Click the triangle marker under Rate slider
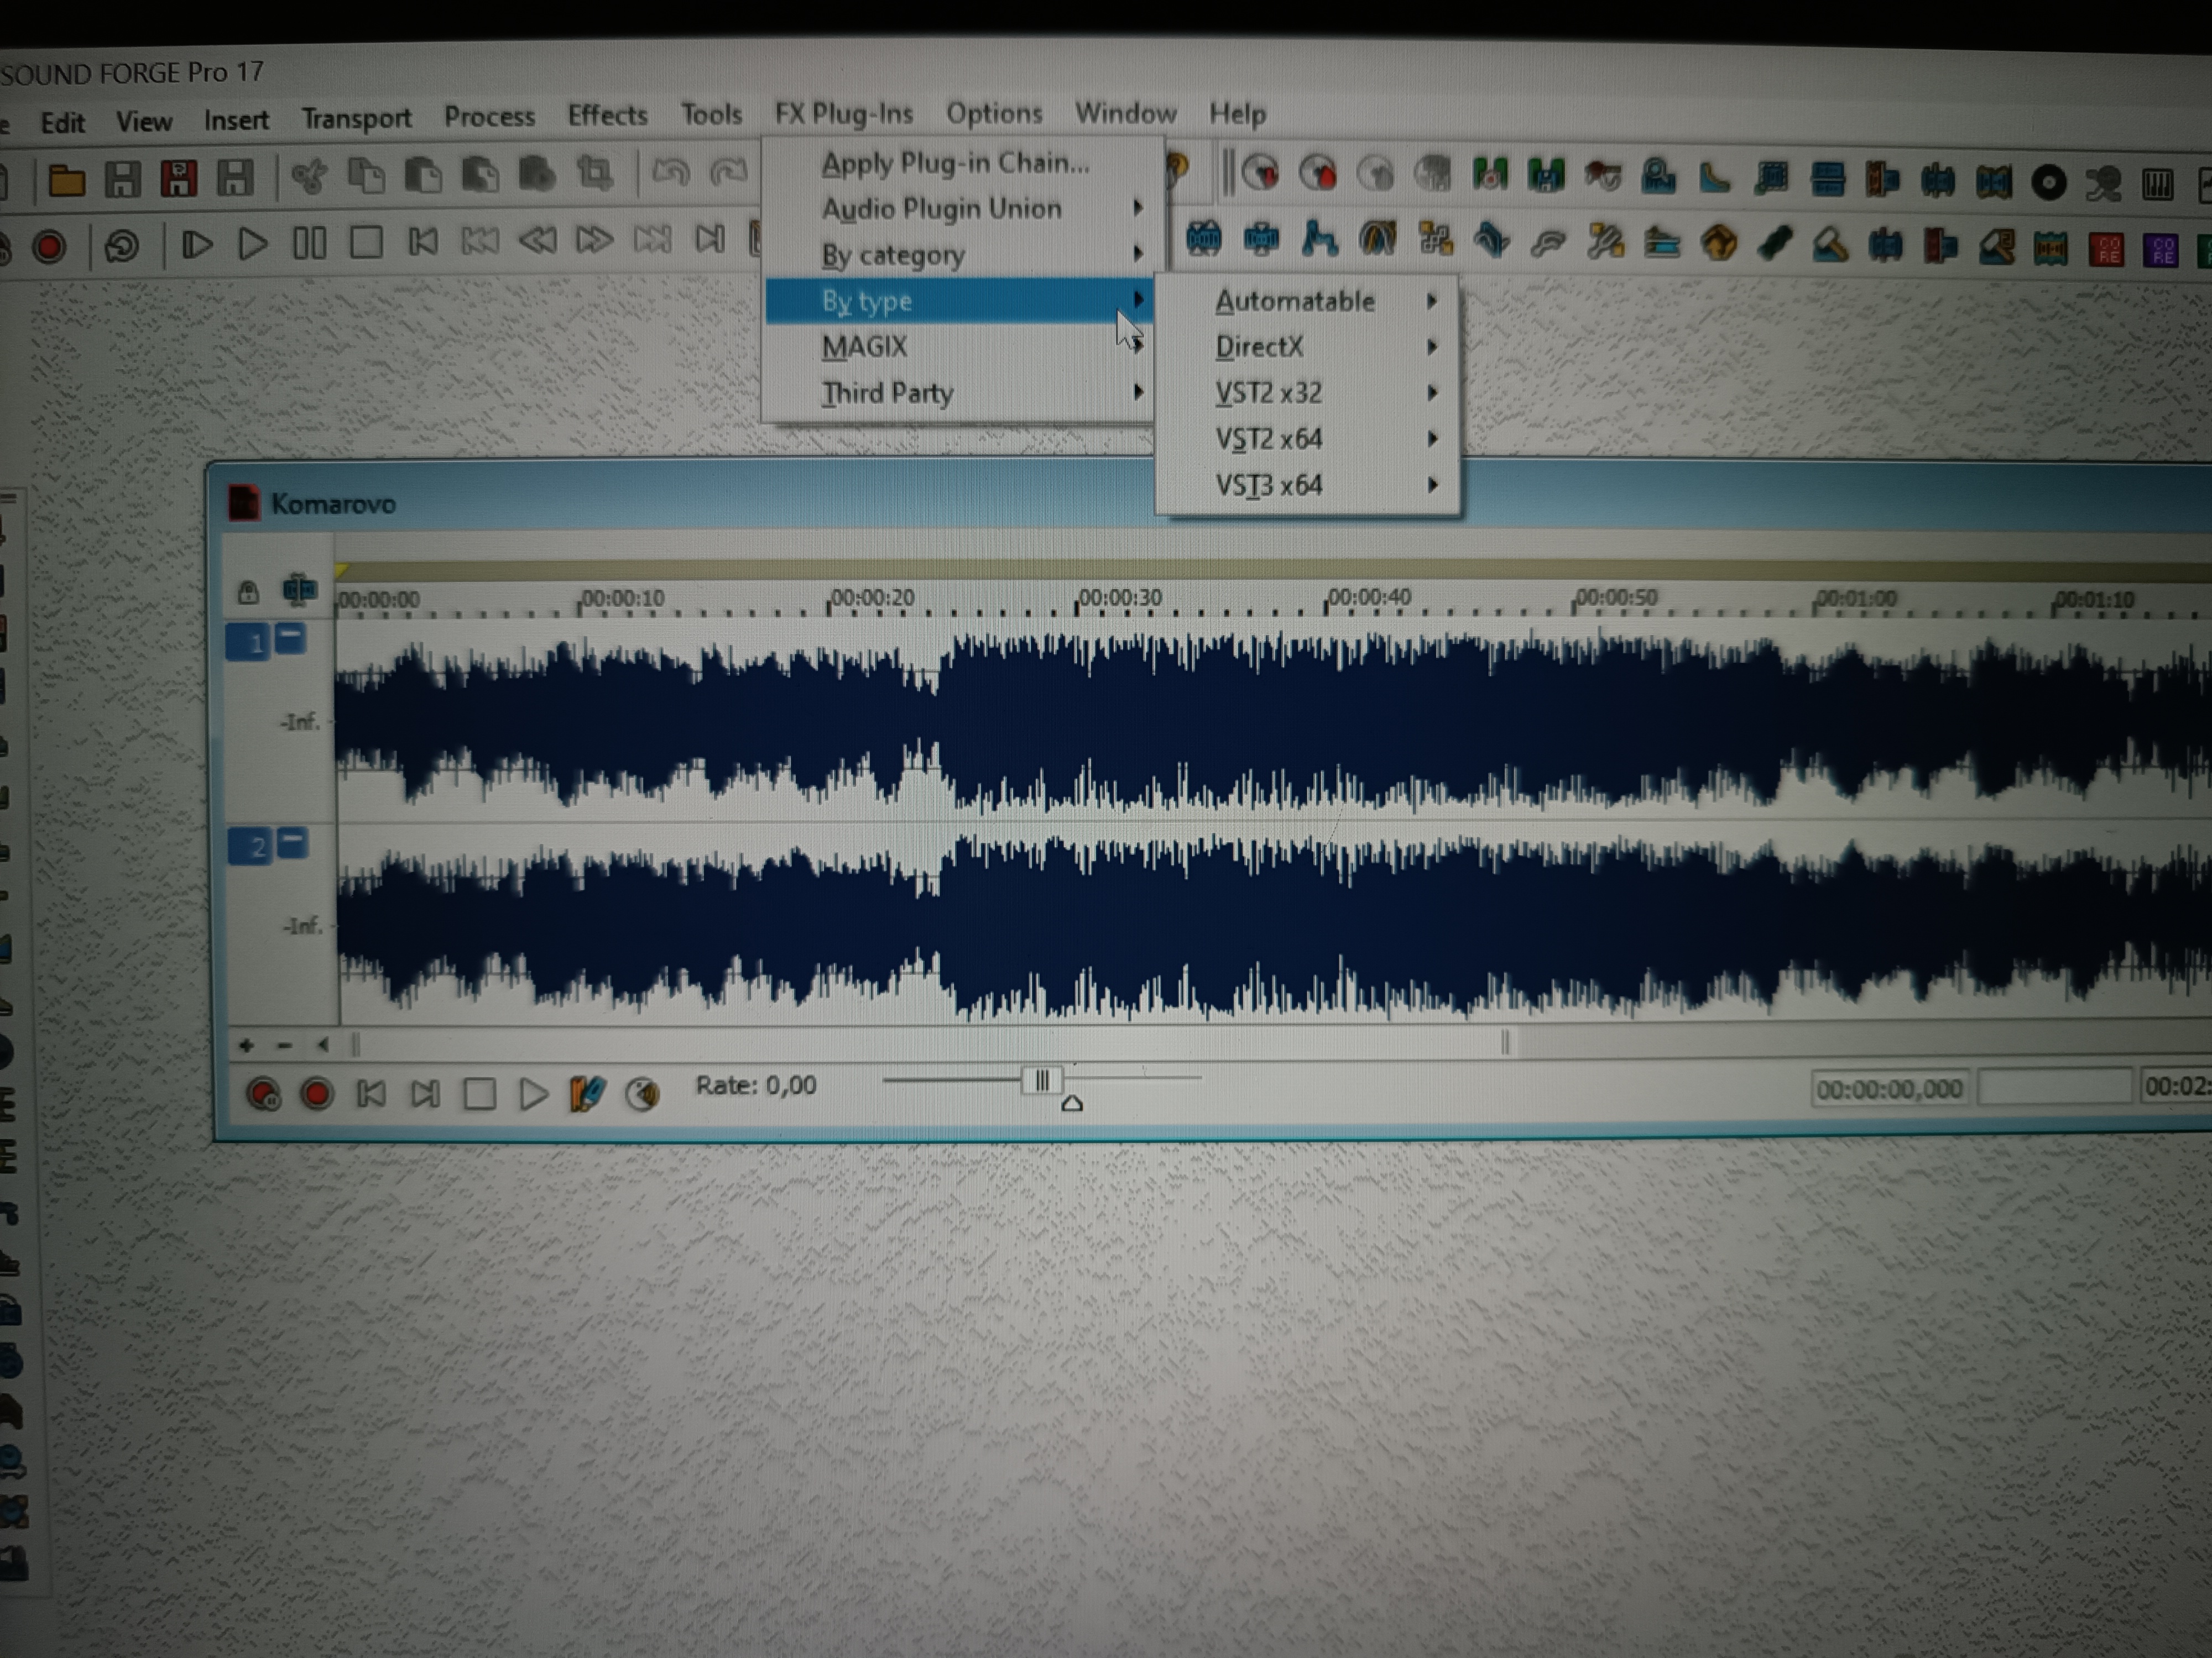Viewport: 2212px width, 1658px height. (1072, 1103)
